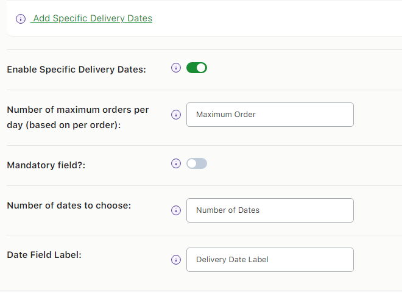This screenshot has width=402, height=300.
Task: Click info icon for Enable Specific Delivery Dates
Action: (176, 68)
